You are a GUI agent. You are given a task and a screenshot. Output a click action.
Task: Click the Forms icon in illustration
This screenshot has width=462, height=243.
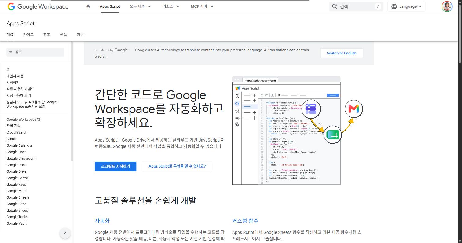click(x=311, y=109)
